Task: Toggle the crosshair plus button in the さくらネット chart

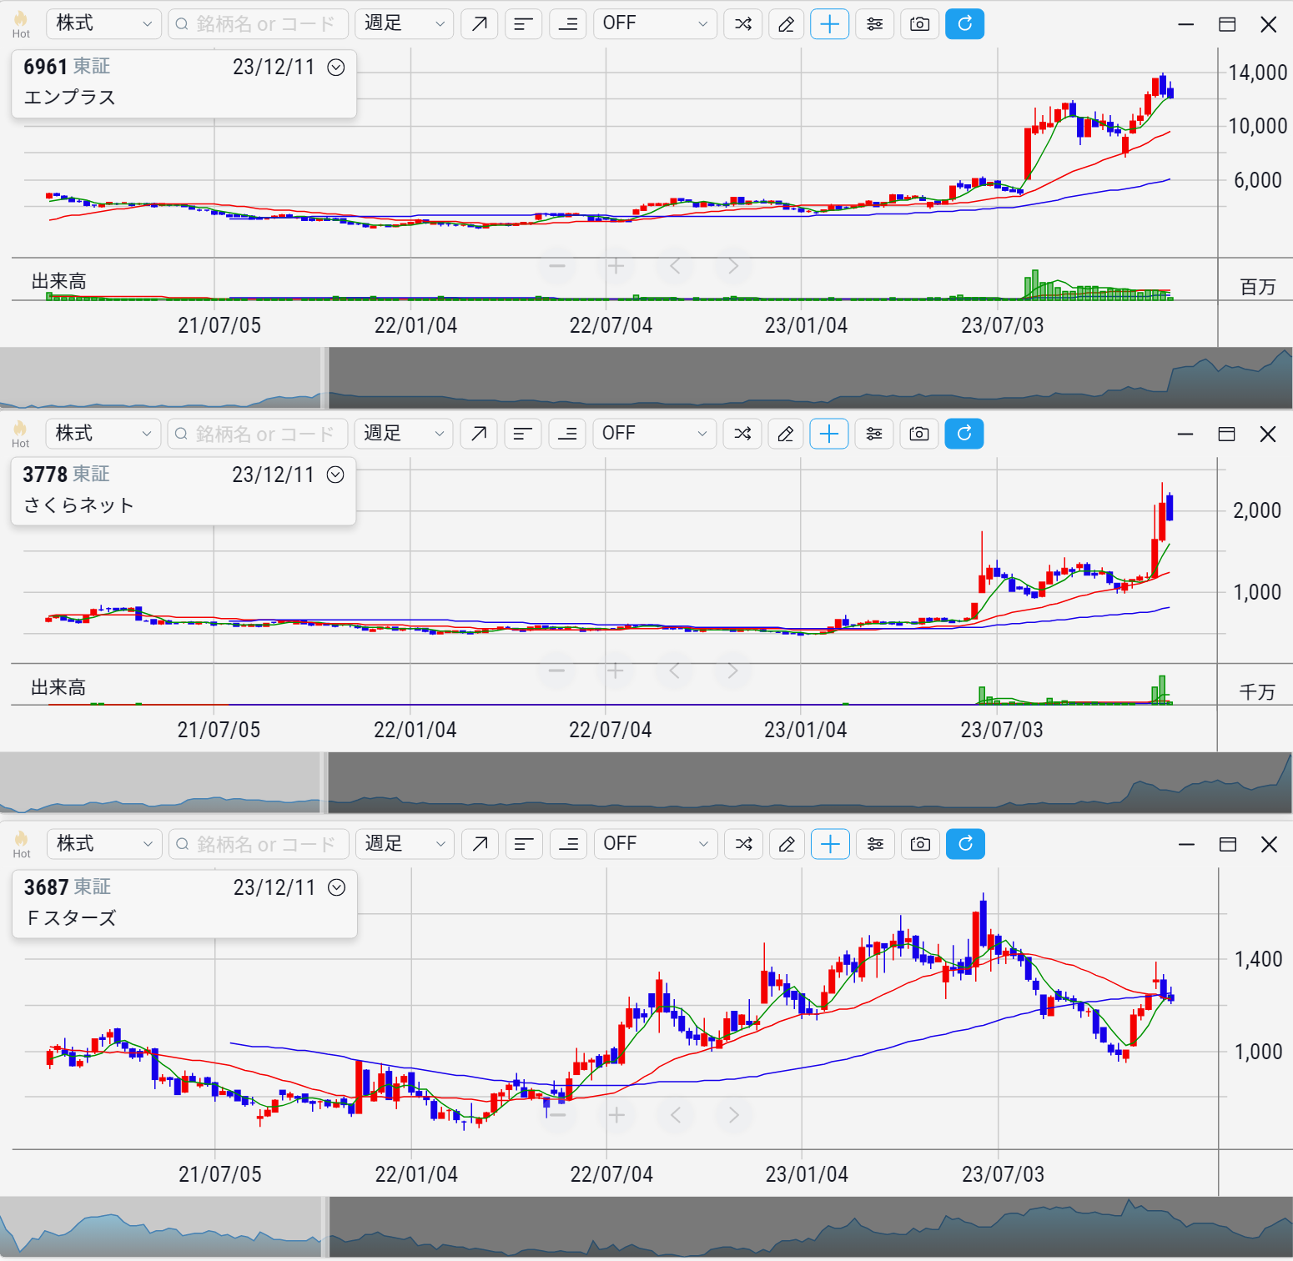Action: (x=829, y=434)
